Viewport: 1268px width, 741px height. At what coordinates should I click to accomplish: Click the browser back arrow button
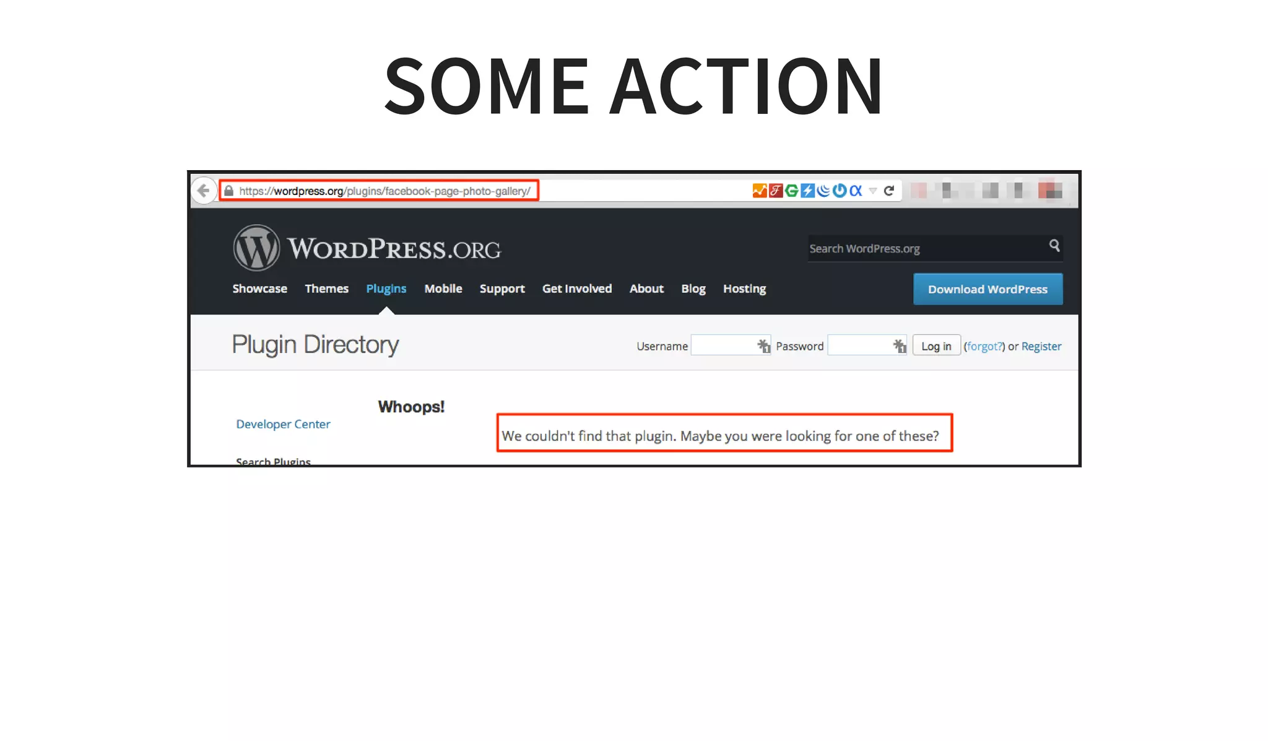point(203,191)
